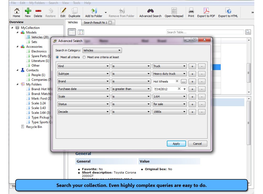Viewport: 263px width, 194px height.
Task: Open the Search in Category dropdown
Action: tap(102, 50)
